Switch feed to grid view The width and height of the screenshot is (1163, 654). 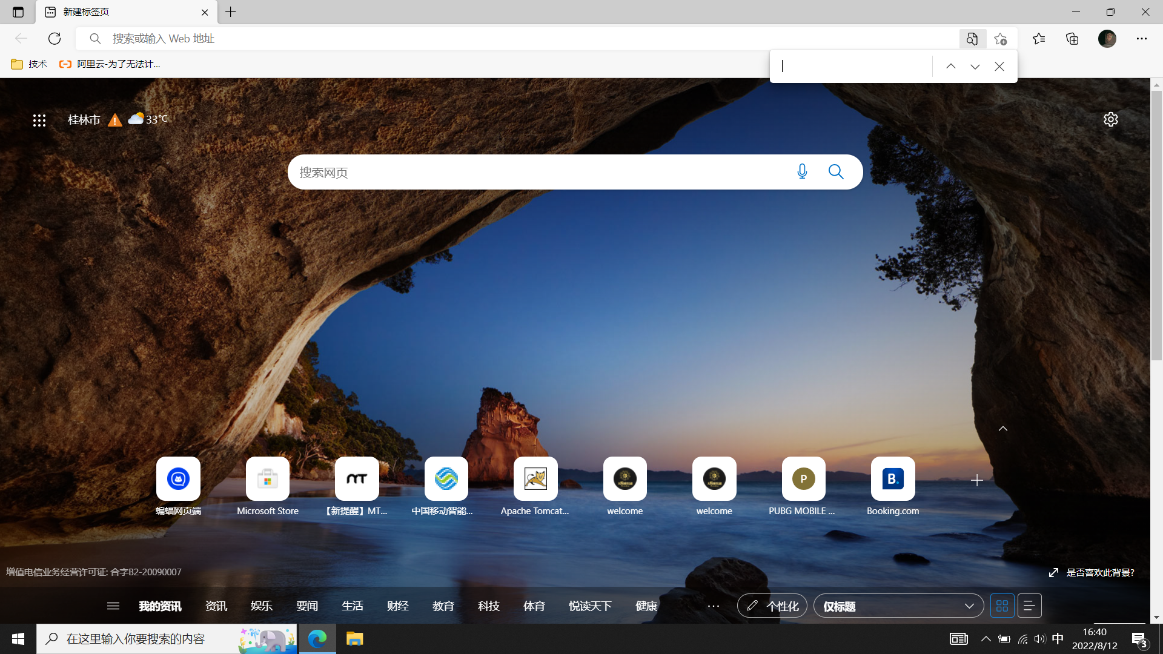click(1002, 606)
